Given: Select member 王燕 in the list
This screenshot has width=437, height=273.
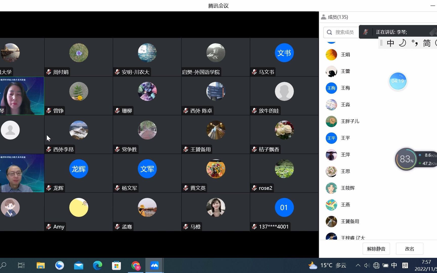Looking at the screenshot, I should (378, 205).
